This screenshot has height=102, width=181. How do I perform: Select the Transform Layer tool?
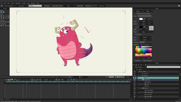point(1,16)
